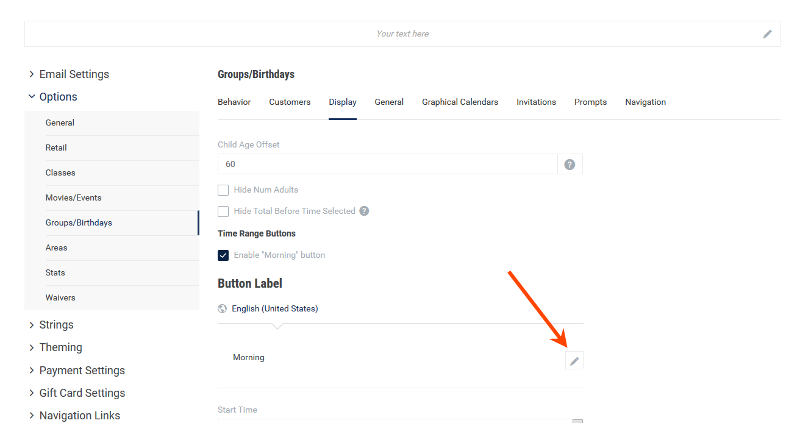The height and width of the screenshot is (423, 800).
Task: Open the Graphical Calendars tab
Action: click(x=460, y=102)
